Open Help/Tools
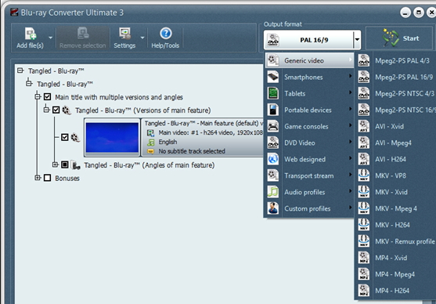This screenshot has width=436, height=304. pos(165,38)
